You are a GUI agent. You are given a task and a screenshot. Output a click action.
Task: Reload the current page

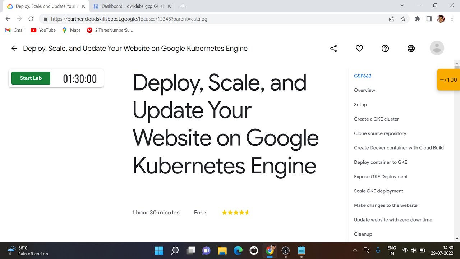31,19
